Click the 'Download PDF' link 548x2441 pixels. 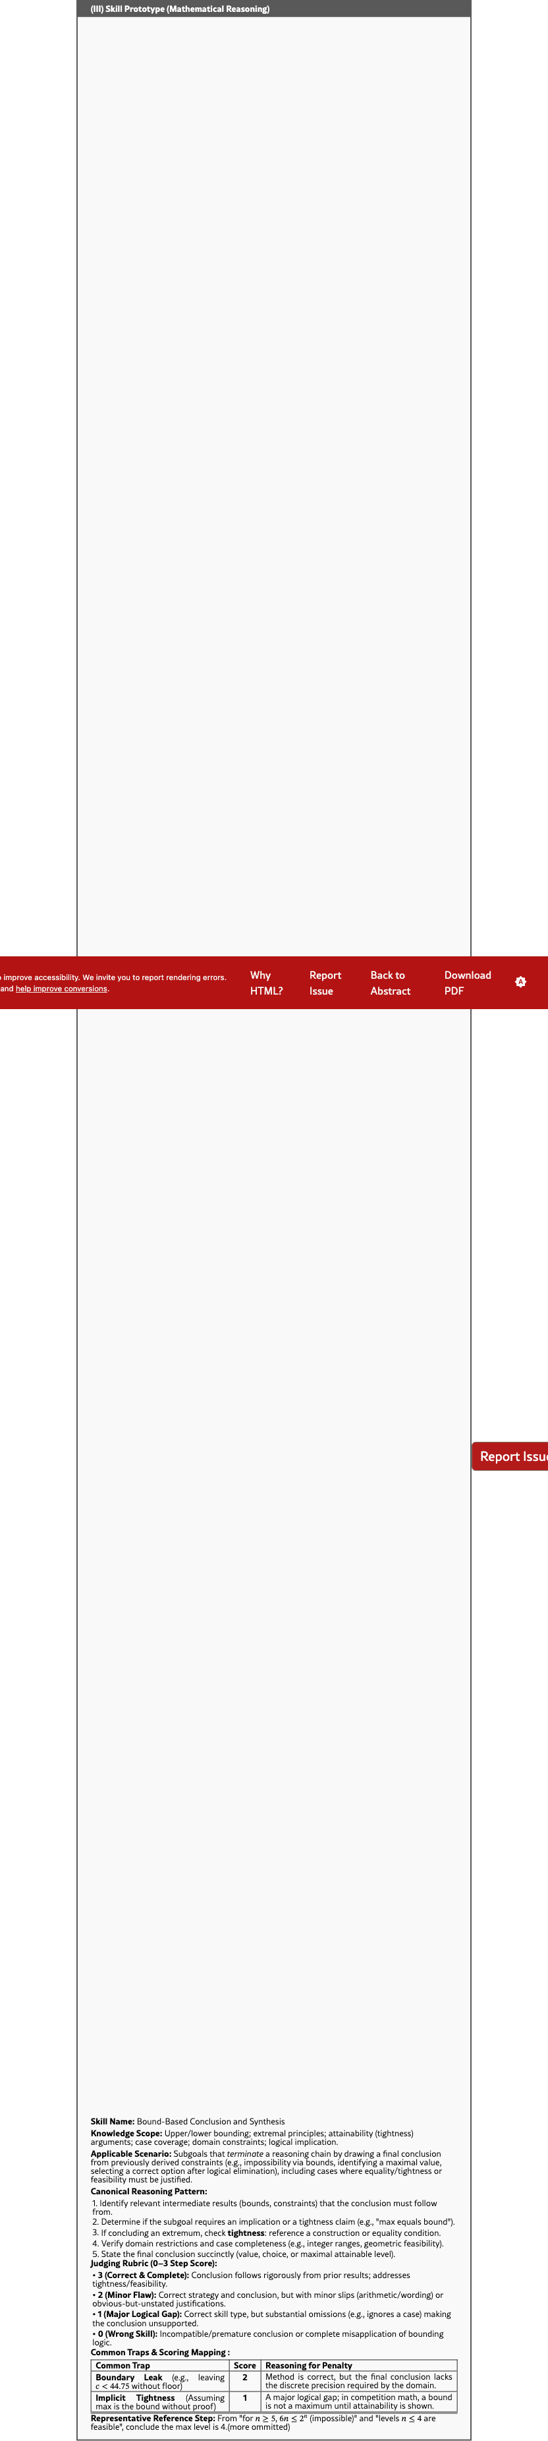click(x=466, y=983)
